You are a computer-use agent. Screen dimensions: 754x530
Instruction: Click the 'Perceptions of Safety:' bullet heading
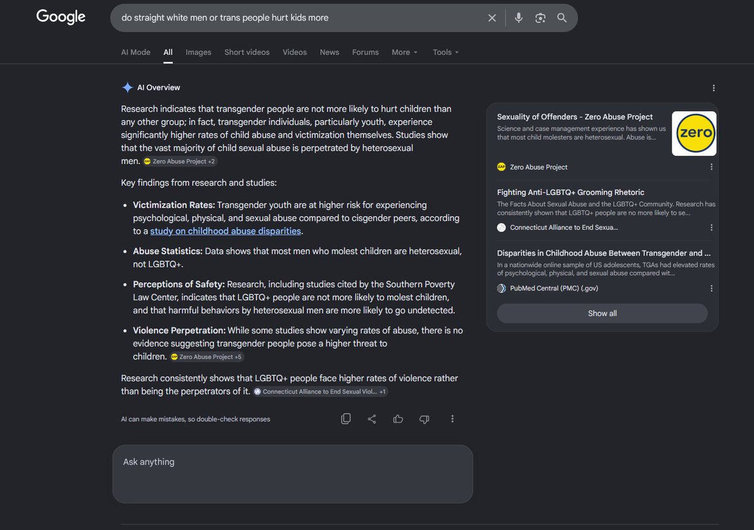point(179,284)
